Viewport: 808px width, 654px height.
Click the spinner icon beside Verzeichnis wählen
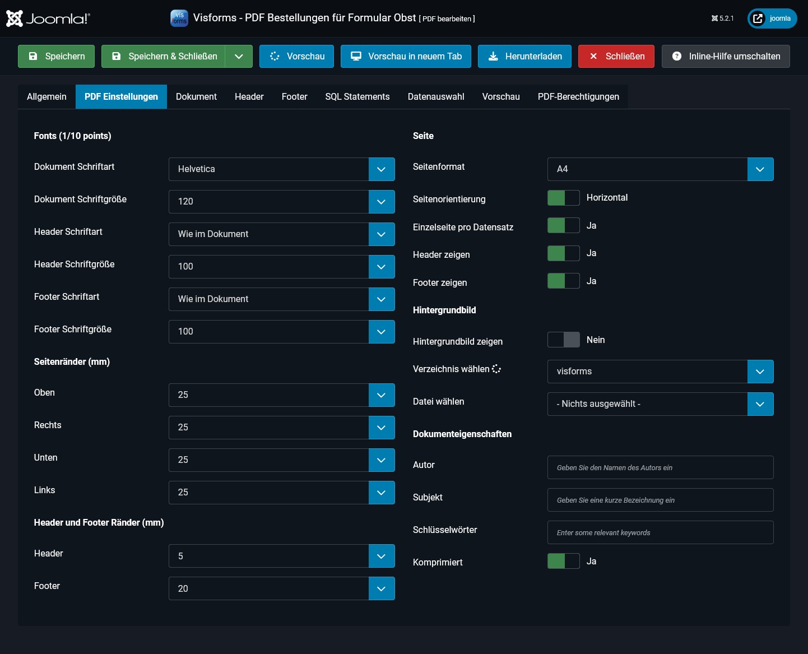tap(496, 369)
